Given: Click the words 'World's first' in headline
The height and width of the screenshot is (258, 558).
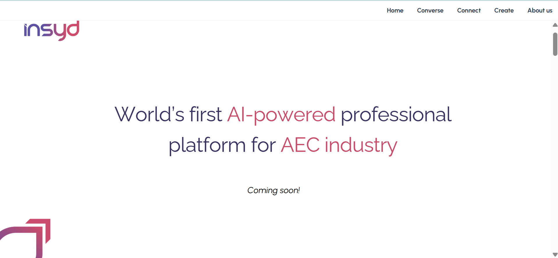Looking at the screenshot, I should click(x=168, y=115).
